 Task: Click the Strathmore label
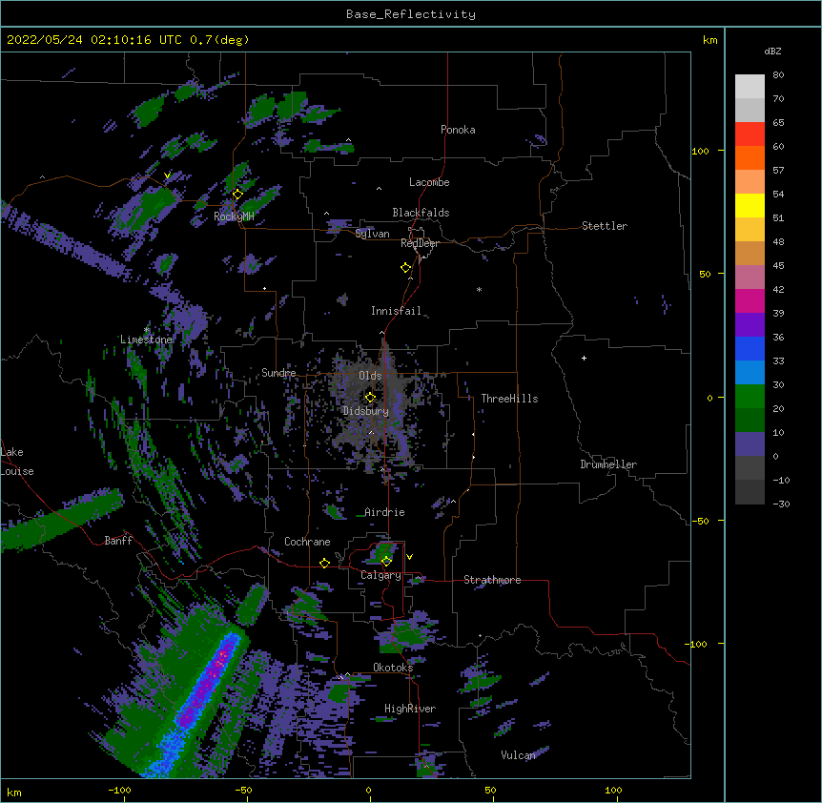click(492, 580)
